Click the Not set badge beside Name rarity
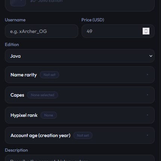Viewport: 161px width, 161px height. pos(49,75)
